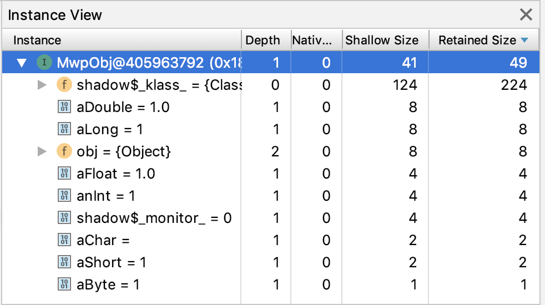
Task: Click the Instance column header
Action: pyautogui.click(x=37, y=40)
